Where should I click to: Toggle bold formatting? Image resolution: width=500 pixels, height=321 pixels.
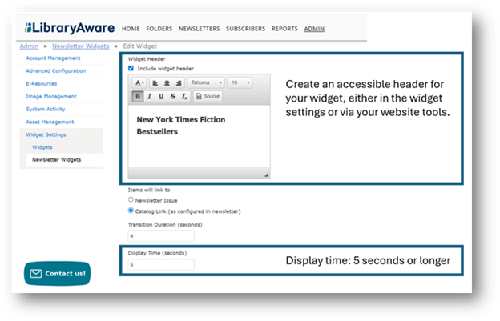click(138, 96)
